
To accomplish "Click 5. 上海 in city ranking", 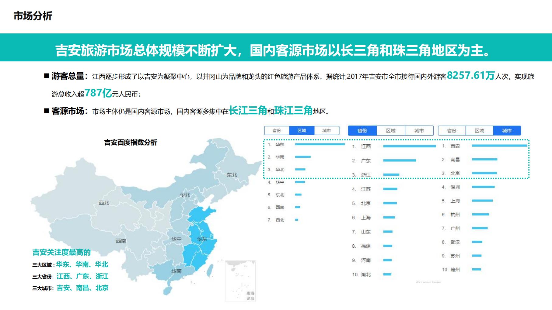I will pyautogui.click(x=451, y=201).
